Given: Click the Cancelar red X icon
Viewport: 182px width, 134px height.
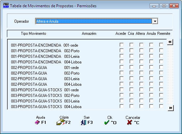Looking at the screenshot, I should click(x=129, y=123).
